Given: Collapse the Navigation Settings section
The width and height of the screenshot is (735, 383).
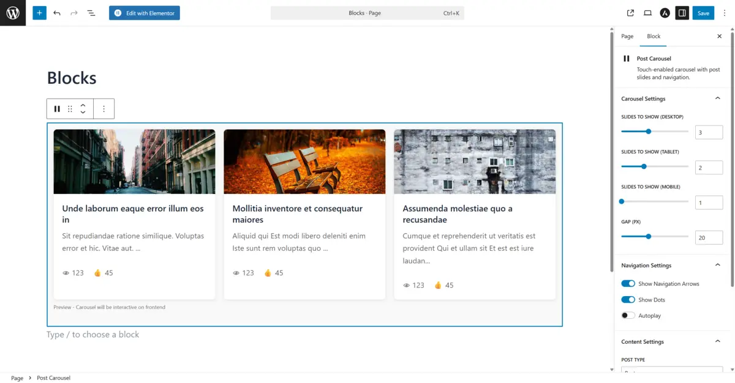Looking at the screenshot, I should point(718,265).
